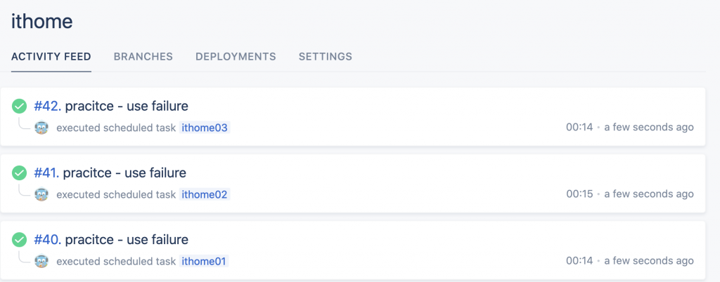Click the 00:14 duration on build #42
This screenshot has width=720, height=282.
pos(579,128)
